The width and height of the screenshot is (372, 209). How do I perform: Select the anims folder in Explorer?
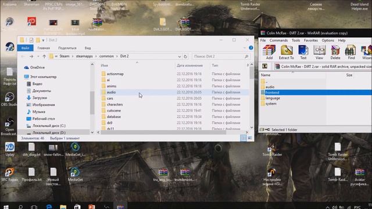pos(111,87)
